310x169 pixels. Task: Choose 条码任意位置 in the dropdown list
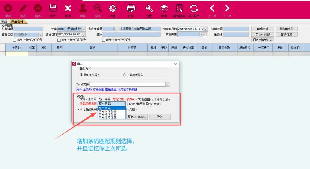pyautogui.click(x=112, y=117)
